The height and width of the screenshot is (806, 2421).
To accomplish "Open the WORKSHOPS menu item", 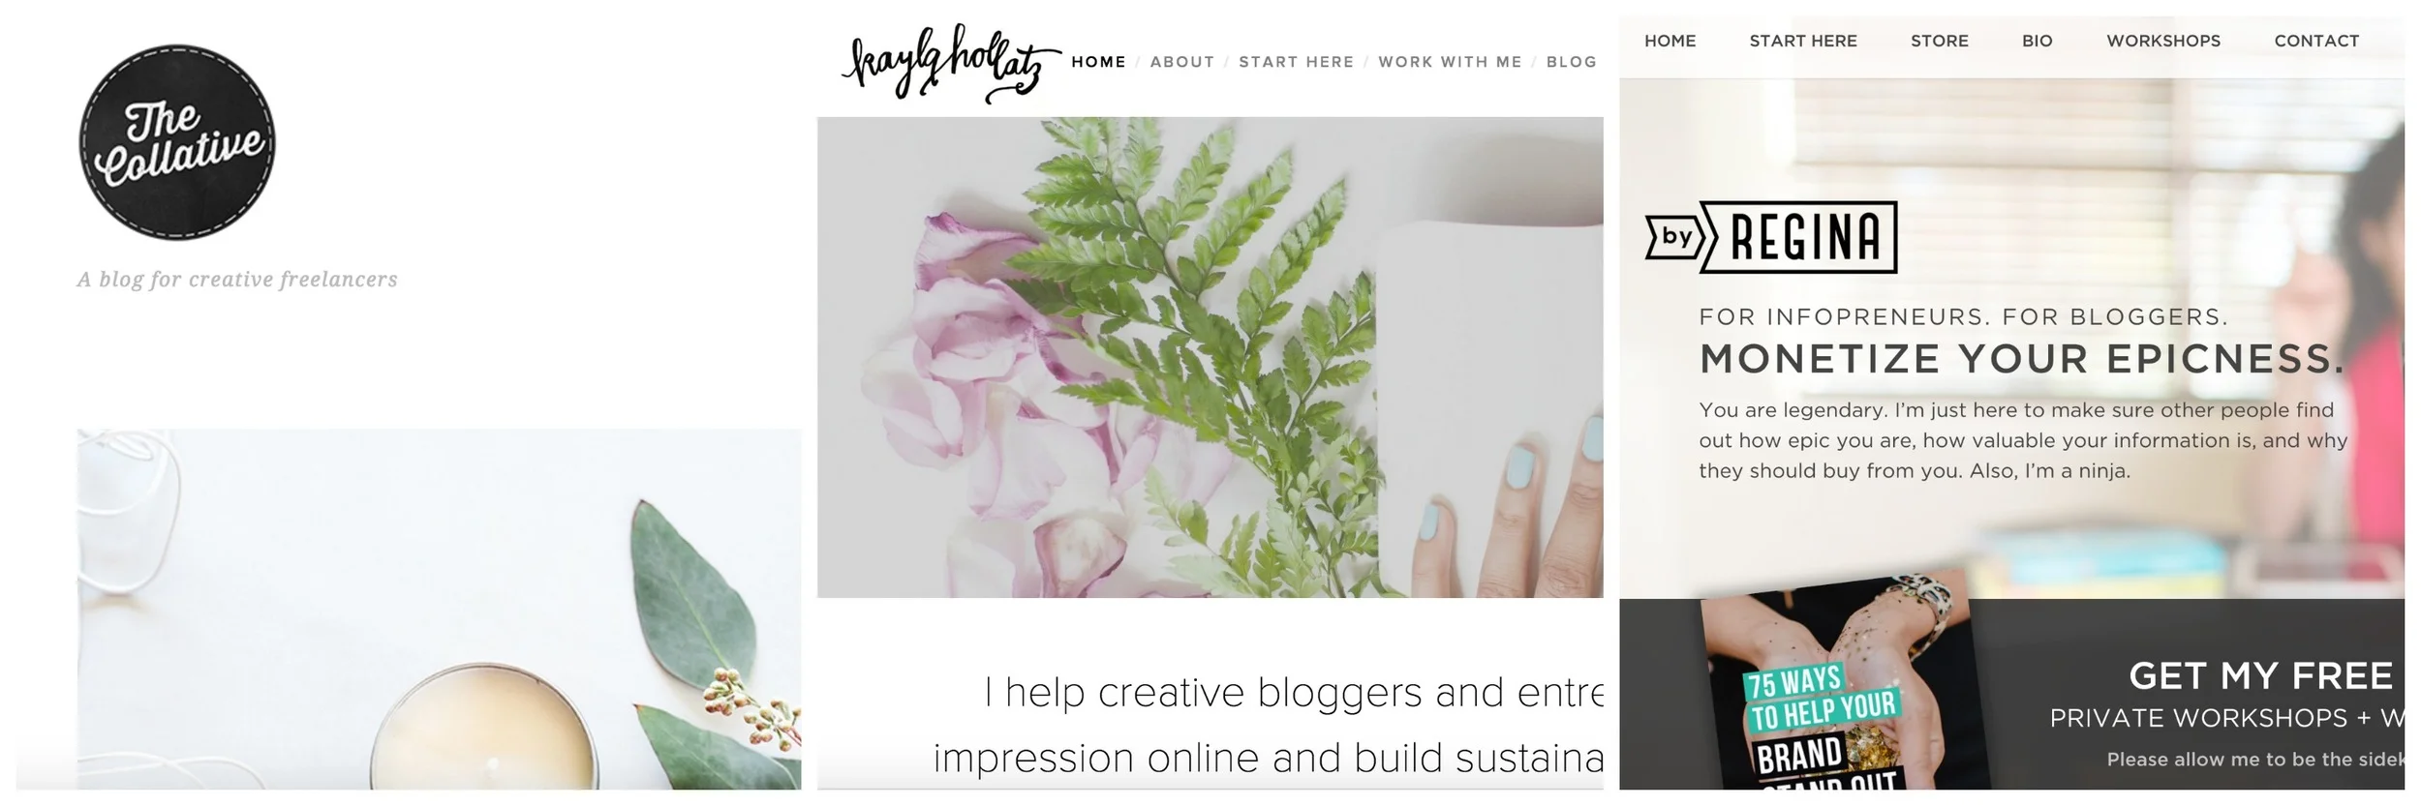I will [2162, 41].
